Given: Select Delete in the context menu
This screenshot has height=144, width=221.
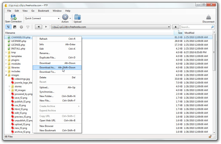Looking at the screenshot, I should [57, 78].
